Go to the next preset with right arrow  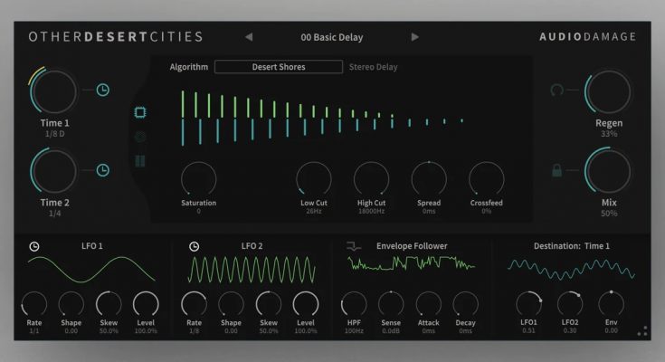point(415,37)
